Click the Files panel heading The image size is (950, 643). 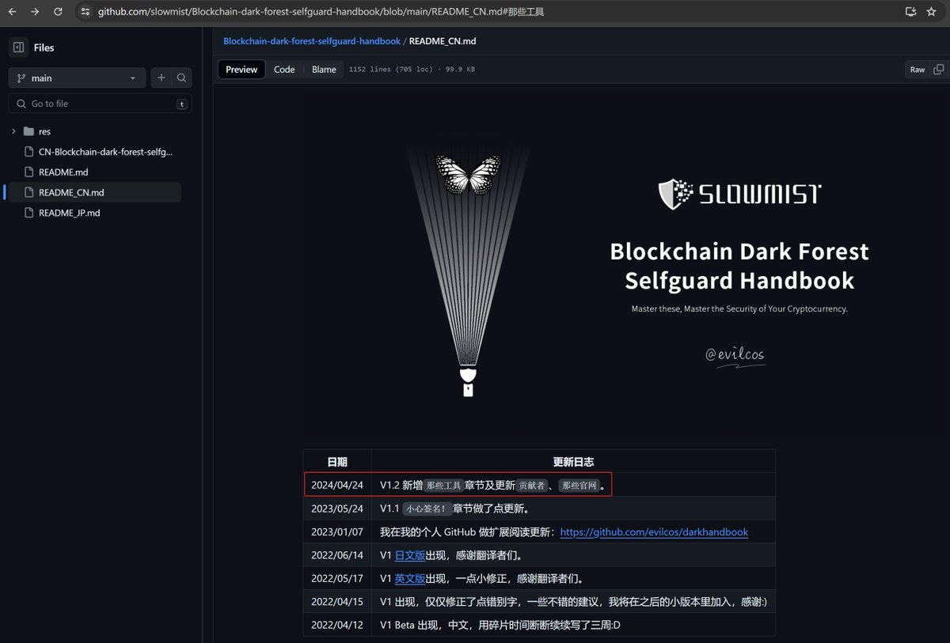tap(44, 47)
